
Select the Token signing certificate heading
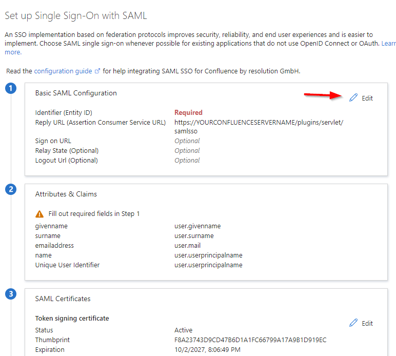[x=72, y=319]
